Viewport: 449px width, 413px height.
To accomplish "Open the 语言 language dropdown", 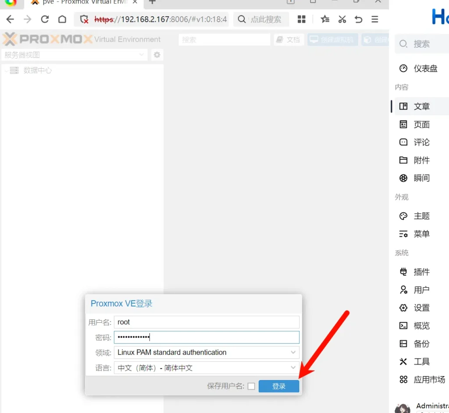I will pyautogui.click(x=293, y=368).
